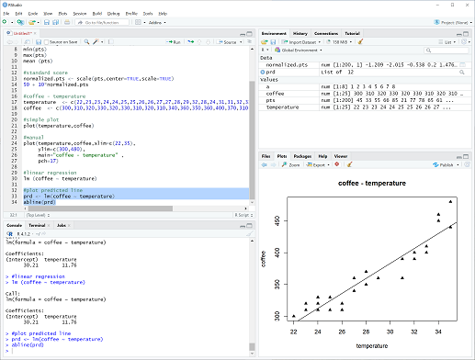The height and width of the screenshot is (360, 475).
Task: View the normalized.pts data table icon
Action: [462, 64]
